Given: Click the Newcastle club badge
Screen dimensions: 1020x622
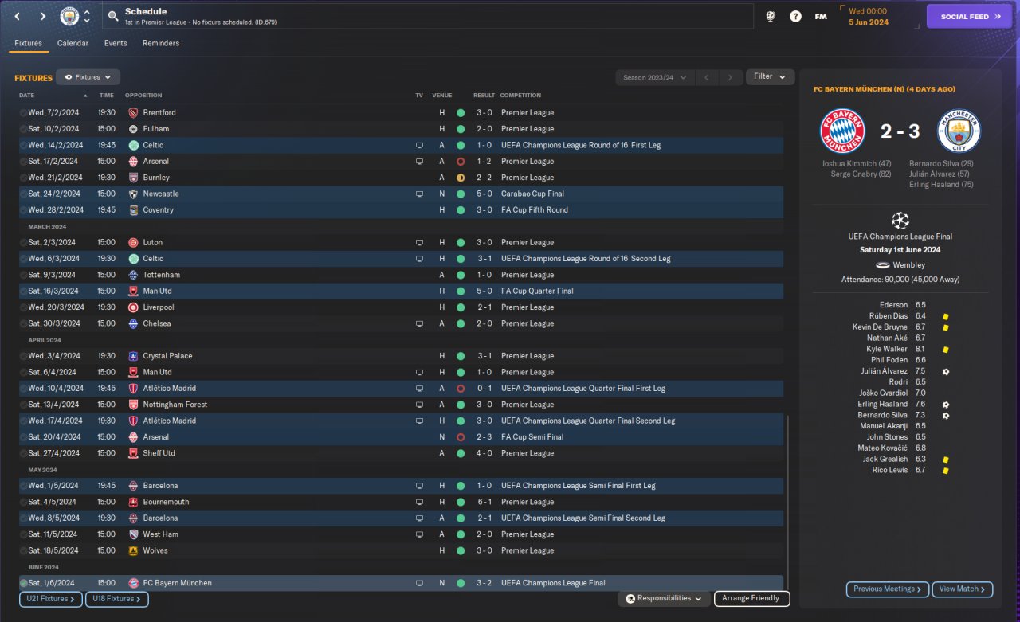Looking at the screenshot, I should pos(133,194).
